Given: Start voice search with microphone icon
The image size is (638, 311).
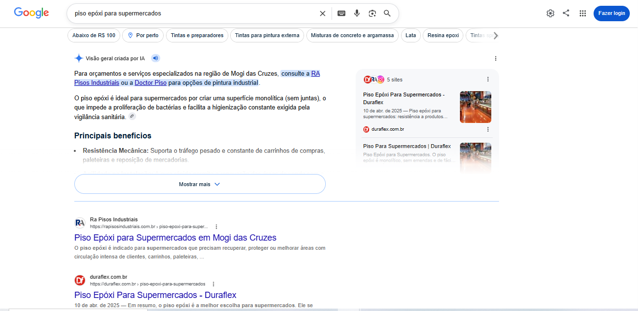Looking at the screenshot, I should pyautogui.click(x=357, y=14).
